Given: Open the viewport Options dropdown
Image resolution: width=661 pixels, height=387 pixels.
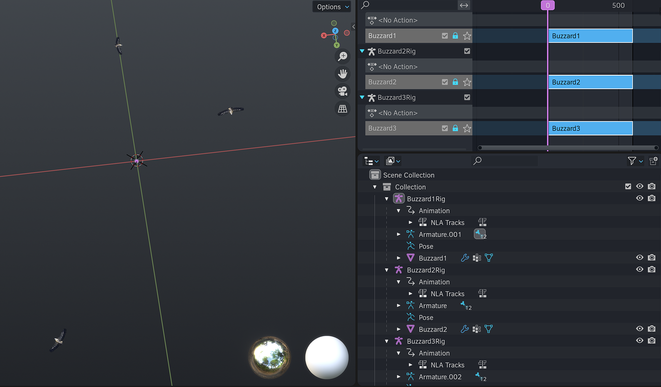Looking at the screenshot, I should point(331,7).
